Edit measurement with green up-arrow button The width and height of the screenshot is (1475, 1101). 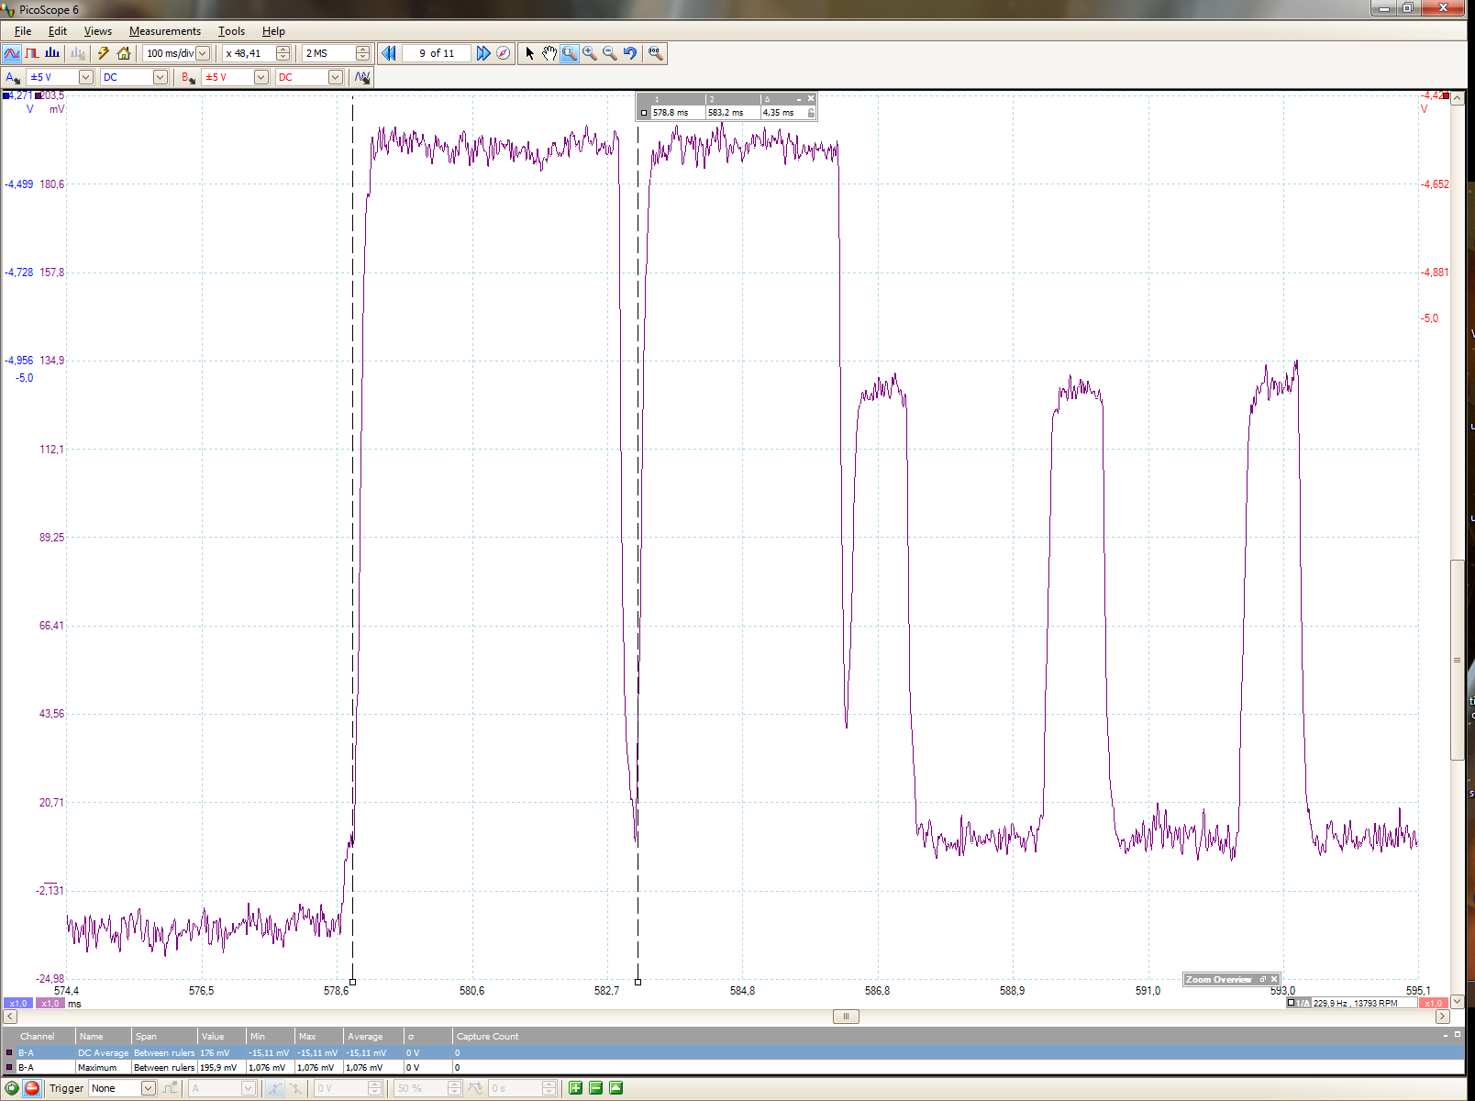click(x=616, y=1088)
